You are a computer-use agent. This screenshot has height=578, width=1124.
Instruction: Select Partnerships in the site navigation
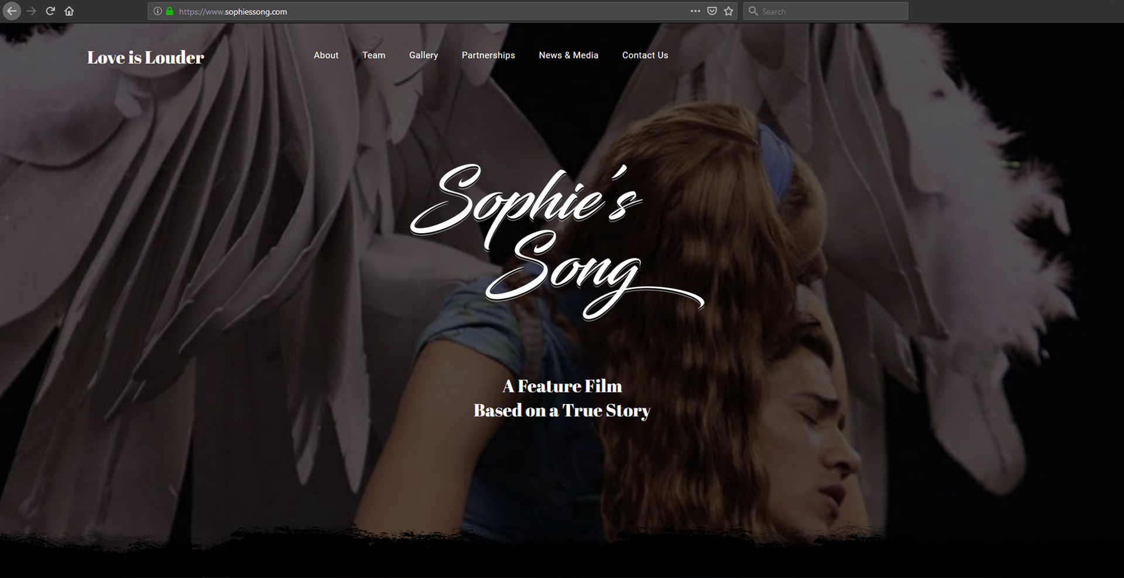tap(488, 55)
